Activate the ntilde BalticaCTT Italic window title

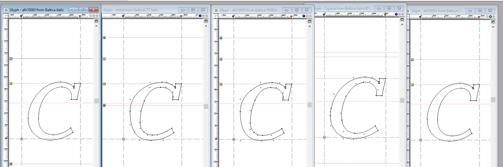[130, 10]
